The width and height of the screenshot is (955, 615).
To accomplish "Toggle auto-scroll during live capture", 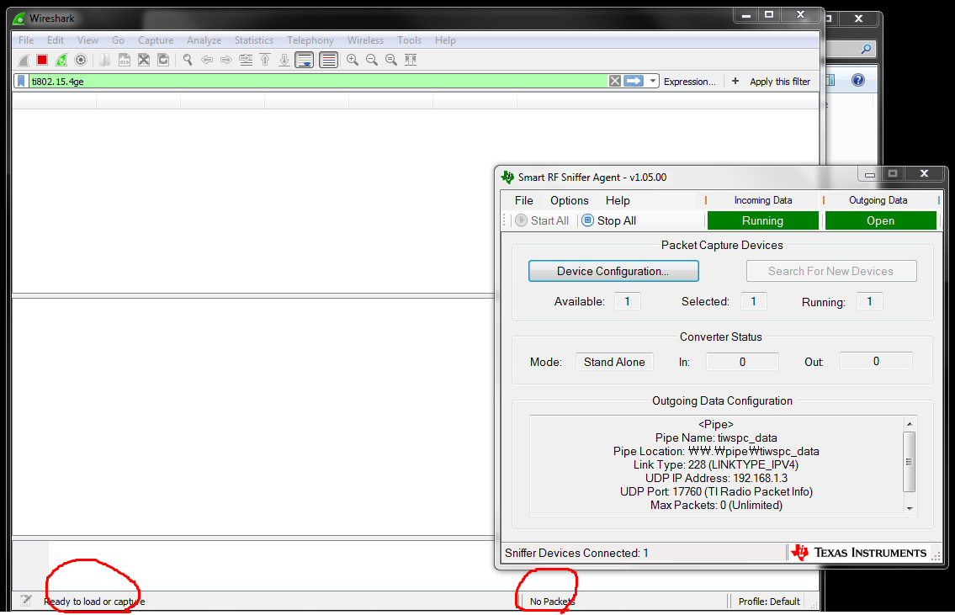I will [305, 60].
